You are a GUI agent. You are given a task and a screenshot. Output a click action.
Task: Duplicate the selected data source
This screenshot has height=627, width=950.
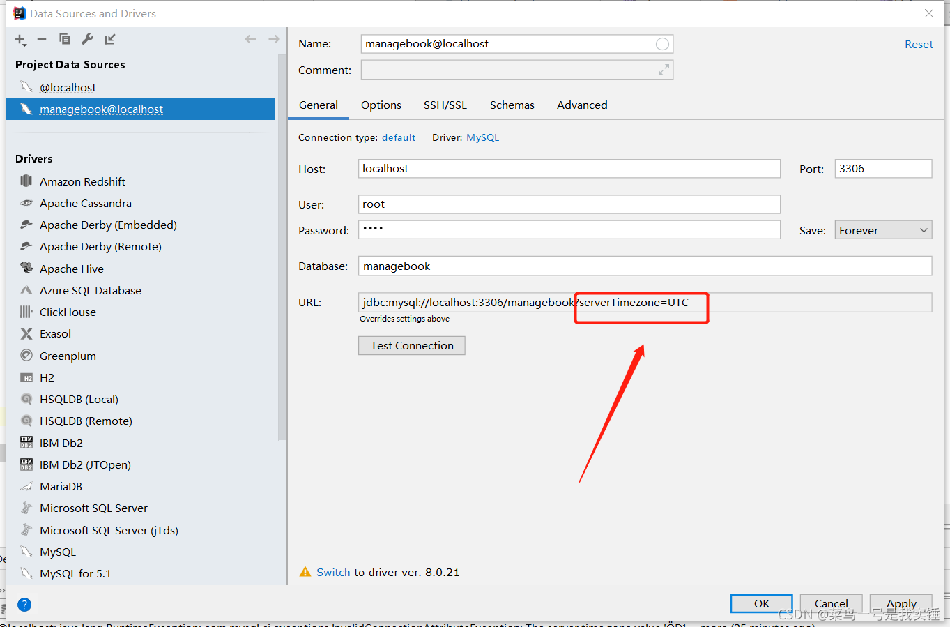coord(64,39)
